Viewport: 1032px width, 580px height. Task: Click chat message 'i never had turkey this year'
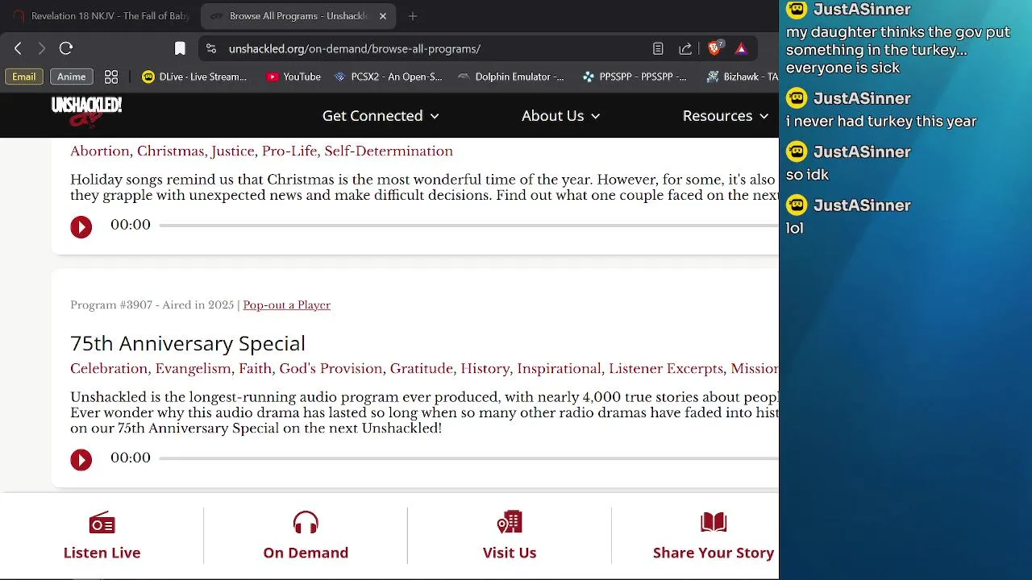pyautogui.click(x=881, y=122)
